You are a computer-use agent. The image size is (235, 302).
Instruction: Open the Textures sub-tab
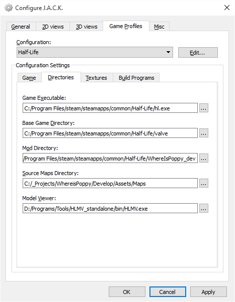click(97, 78)
